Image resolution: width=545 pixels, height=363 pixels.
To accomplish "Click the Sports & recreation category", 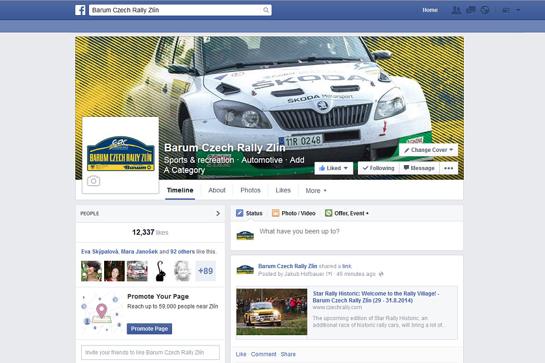I will pyautogui.click(x=199, y=160).
